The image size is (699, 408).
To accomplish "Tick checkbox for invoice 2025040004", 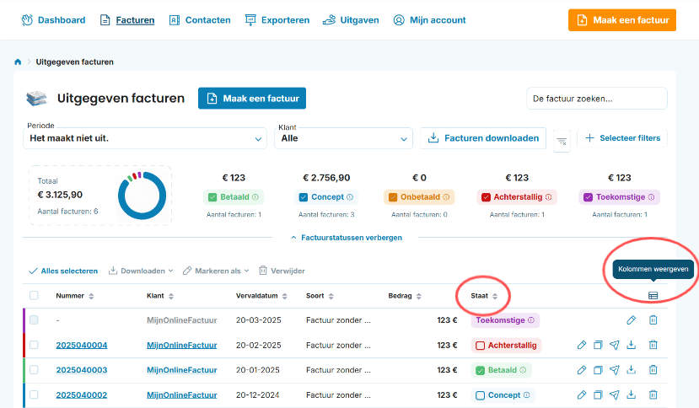I will 34,345.
